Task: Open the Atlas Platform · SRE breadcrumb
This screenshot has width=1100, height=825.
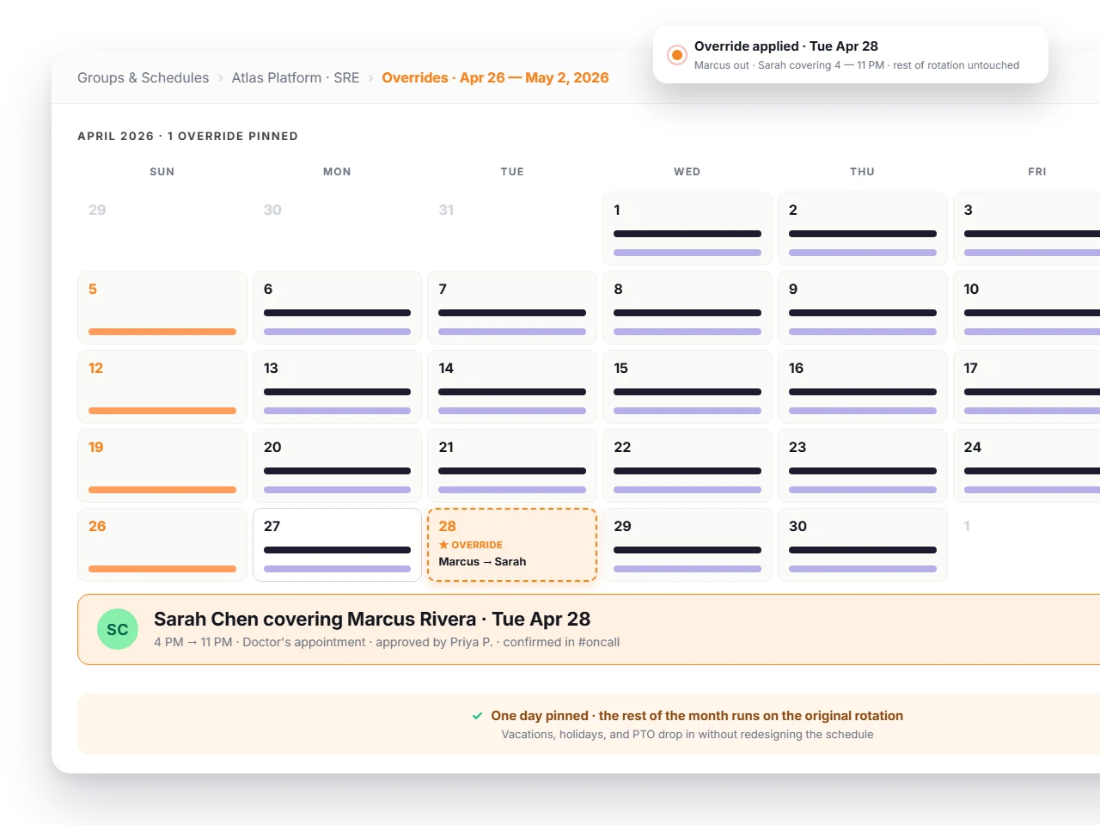Action: pyautogui.click(x=296, y=77)
